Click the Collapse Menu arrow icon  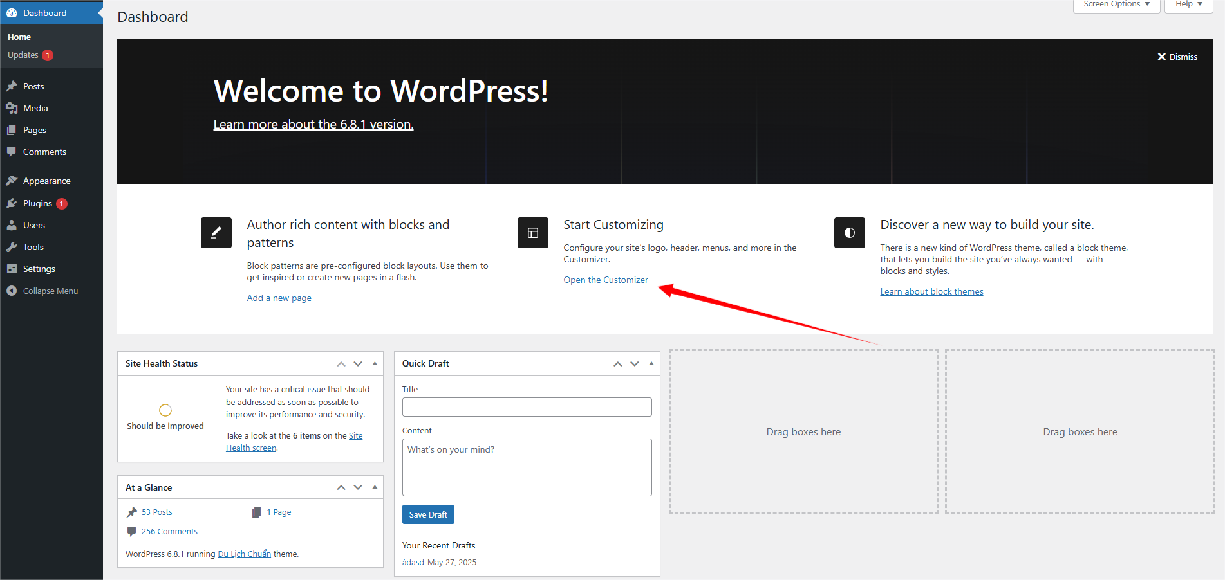pyautogui.click(x=12, y=291)
